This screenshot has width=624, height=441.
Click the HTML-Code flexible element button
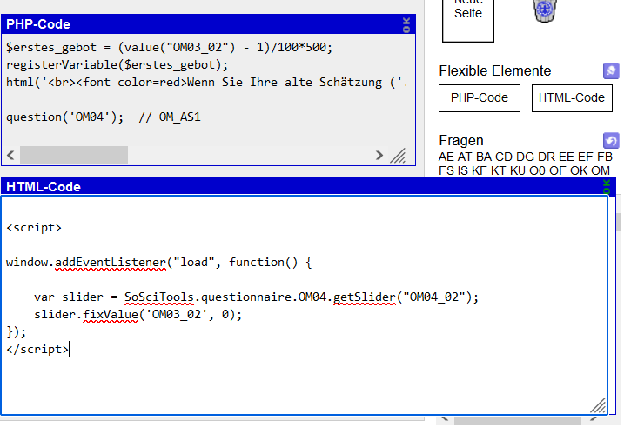point(572,97)
